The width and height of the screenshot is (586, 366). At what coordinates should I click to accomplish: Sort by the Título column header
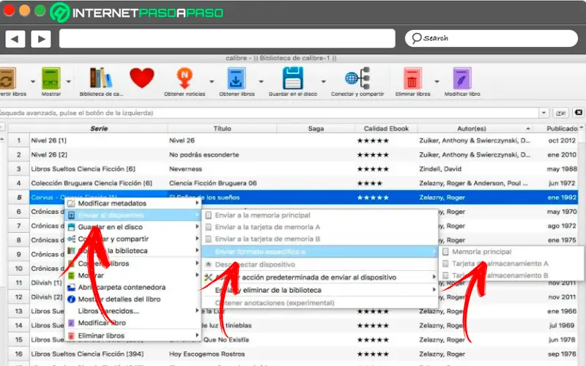[x=223, y=129]
